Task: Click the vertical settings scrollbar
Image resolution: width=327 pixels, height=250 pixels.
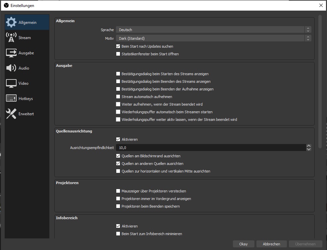Action: [320, 81]
